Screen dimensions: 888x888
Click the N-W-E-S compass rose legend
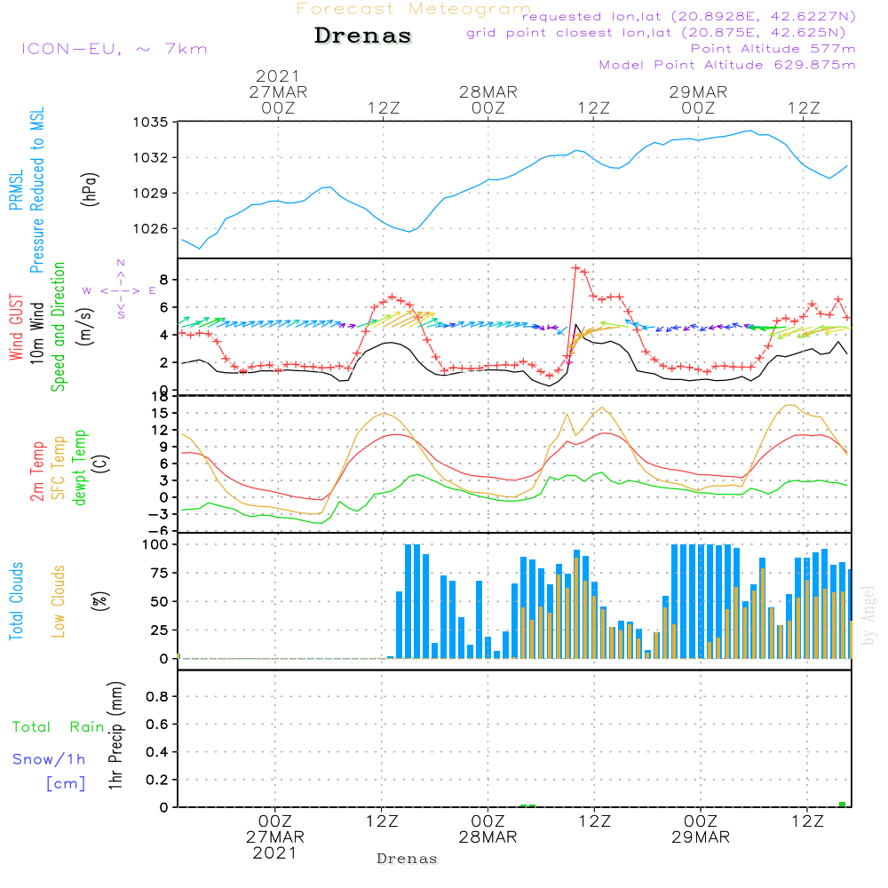pos(120,289)
